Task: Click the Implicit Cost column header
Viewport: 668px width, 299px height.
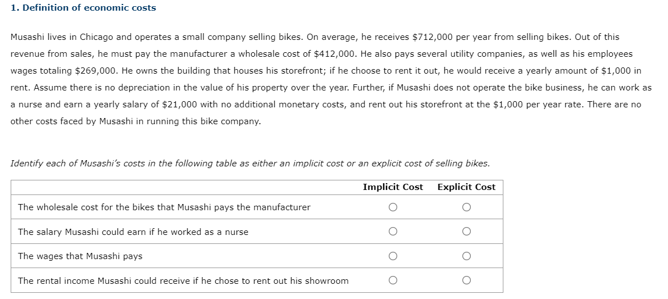Action: pyautogui.click(x=393, y=187)
